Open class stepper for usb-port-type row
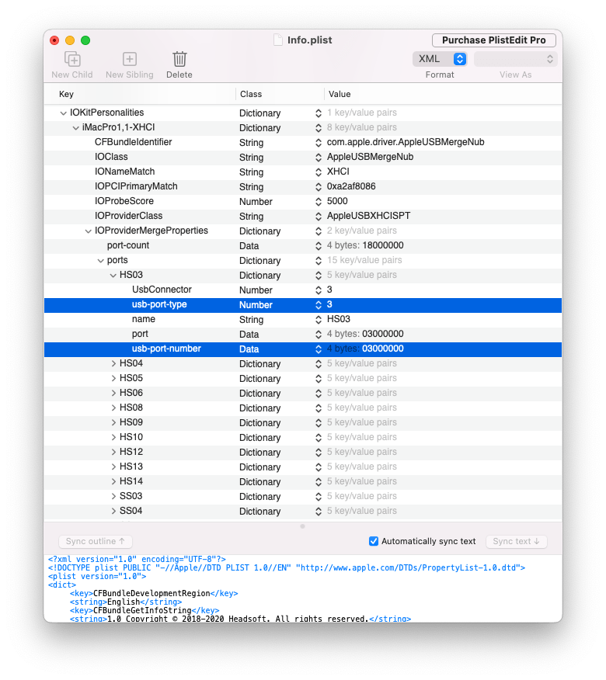The image size is (606, 680). click(x=319, y=304)
